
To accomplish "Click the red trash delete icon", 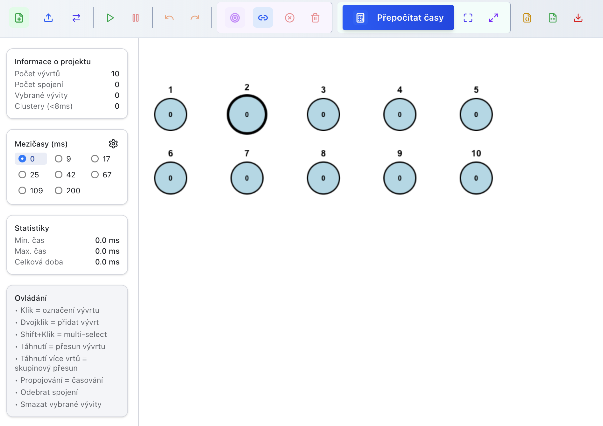I will pyautogui.click(x=315, y=18).
